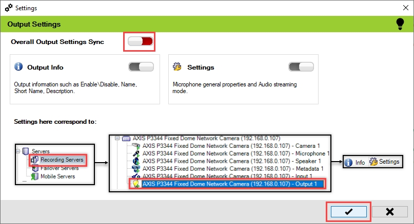The height and width of the screenshot is (224, 414).
Task: Enable the Settings sync toggle
Action: pyautogui.click(x=301, y=67)
